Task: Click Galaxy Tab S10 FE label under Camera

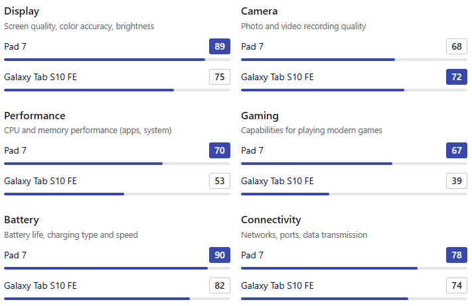Action: 277,77
